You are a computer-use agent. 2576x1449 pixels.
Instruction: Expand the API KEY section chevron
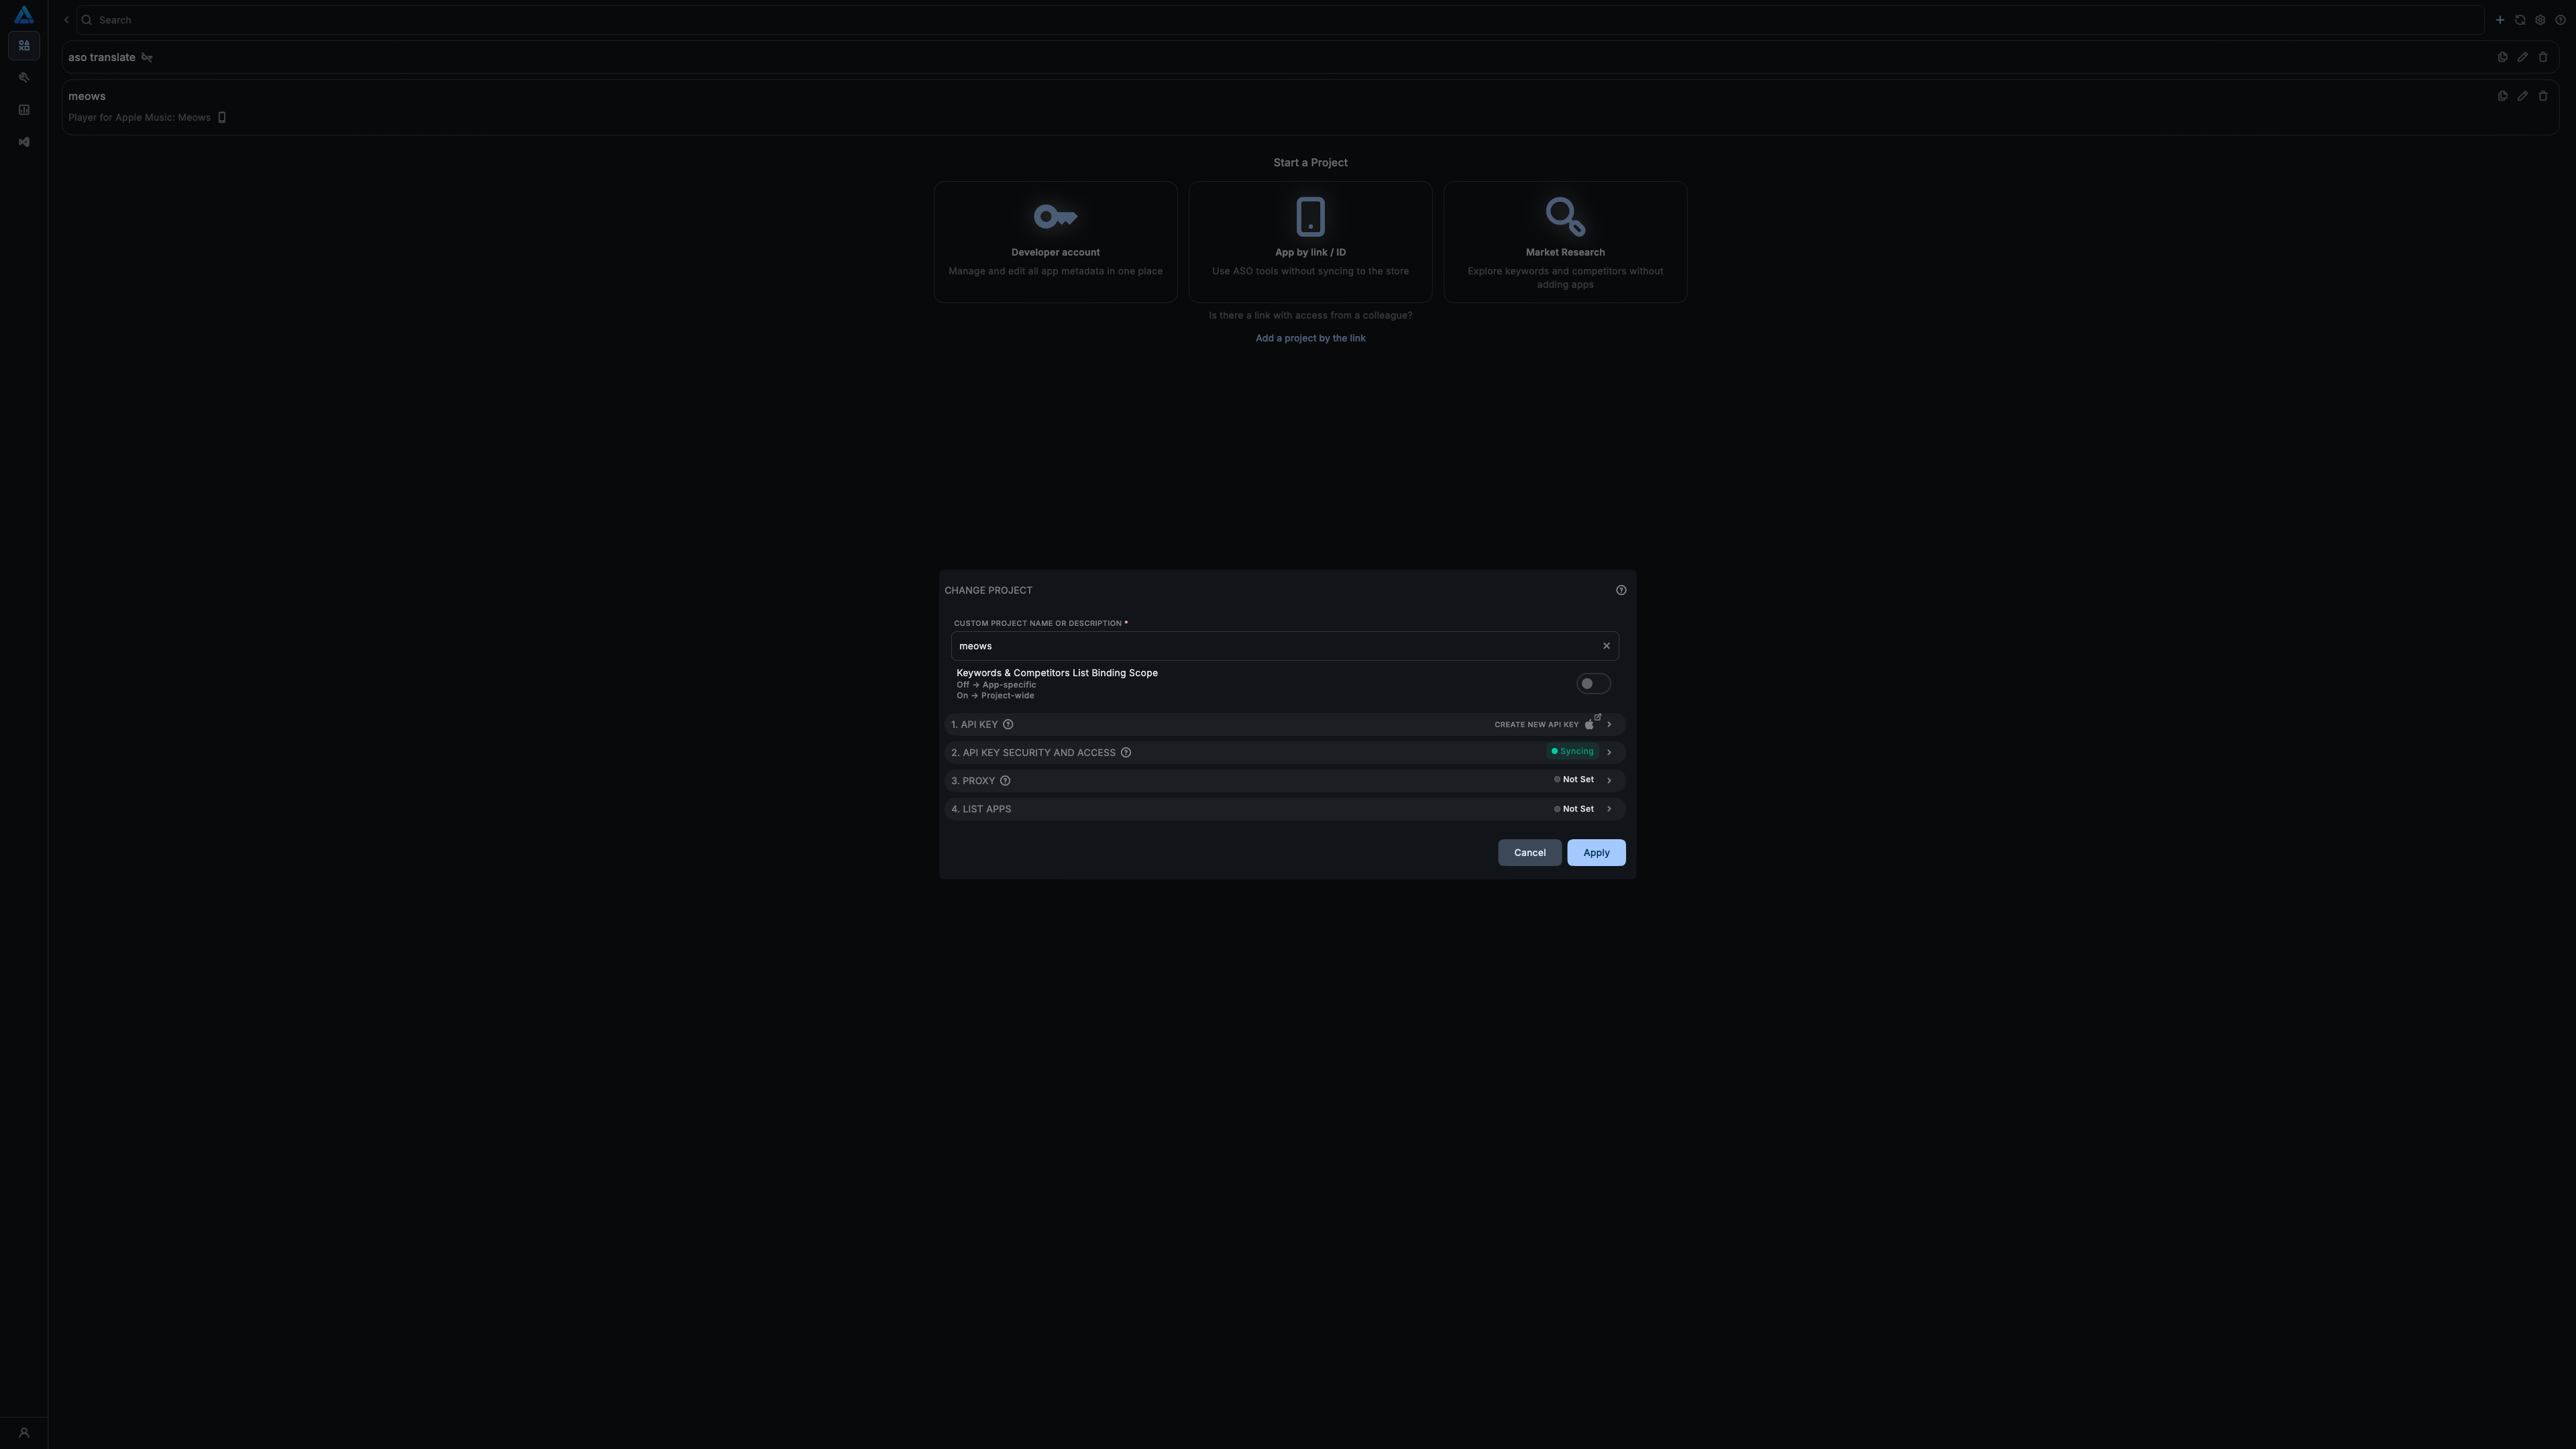point(1609,724)
